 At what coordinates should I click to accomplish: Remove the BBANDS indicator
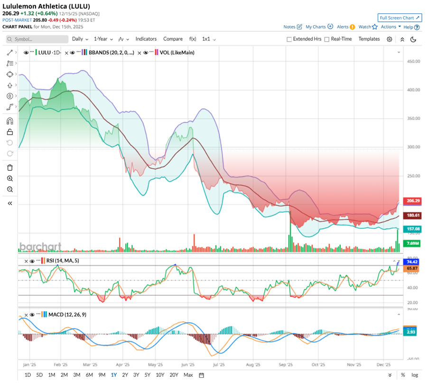point(66,53)
